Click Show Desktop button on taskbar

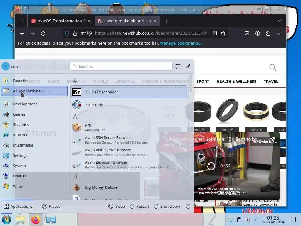pos(293,220)
